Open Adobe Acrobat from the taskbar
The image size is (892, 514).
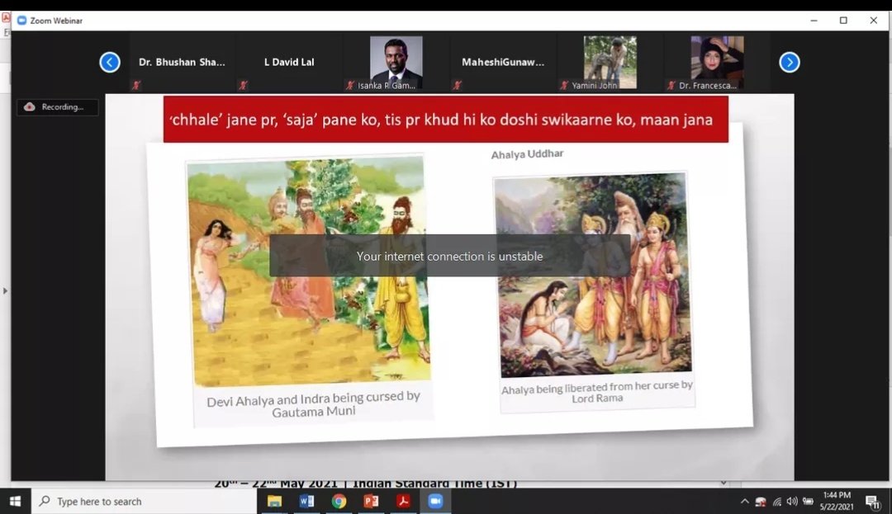[403, 501]
